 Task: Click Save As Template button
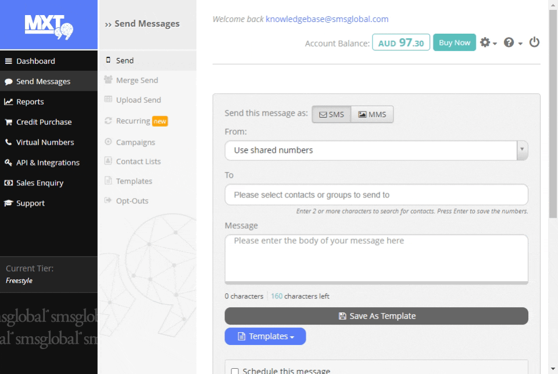(376, 316)
